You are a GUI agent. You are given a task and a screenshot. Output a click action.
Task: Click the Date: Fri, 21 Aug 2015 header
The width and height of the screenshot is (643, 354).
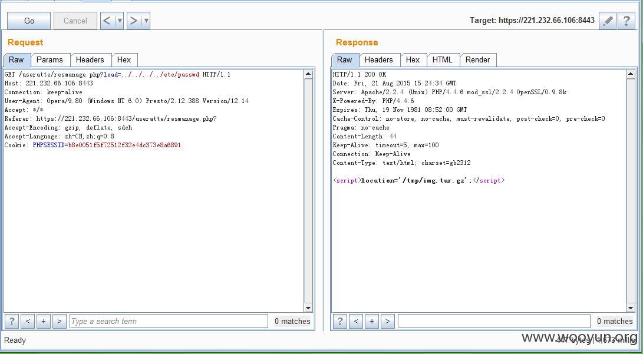(x=394, y=83)
